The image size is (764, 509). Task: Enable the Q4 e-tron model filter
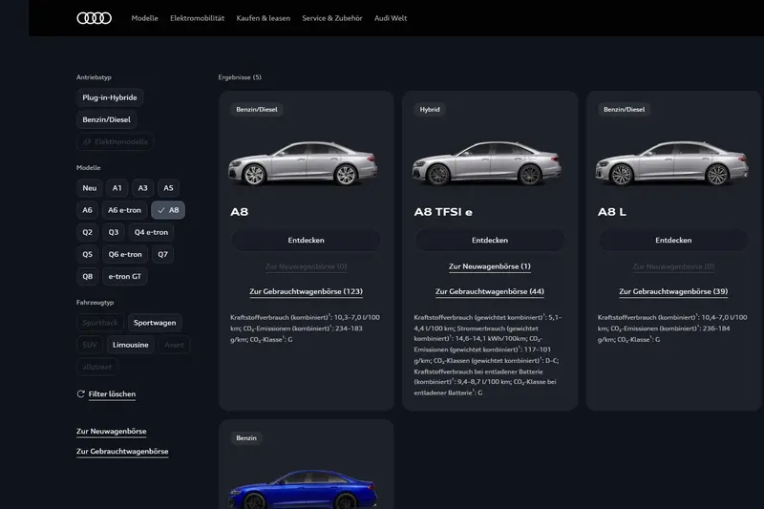pos(151,232)
